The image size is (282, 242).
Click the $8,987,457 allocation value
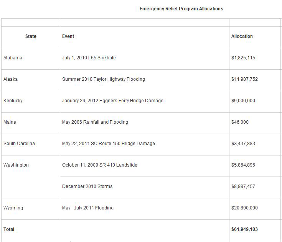243,186
